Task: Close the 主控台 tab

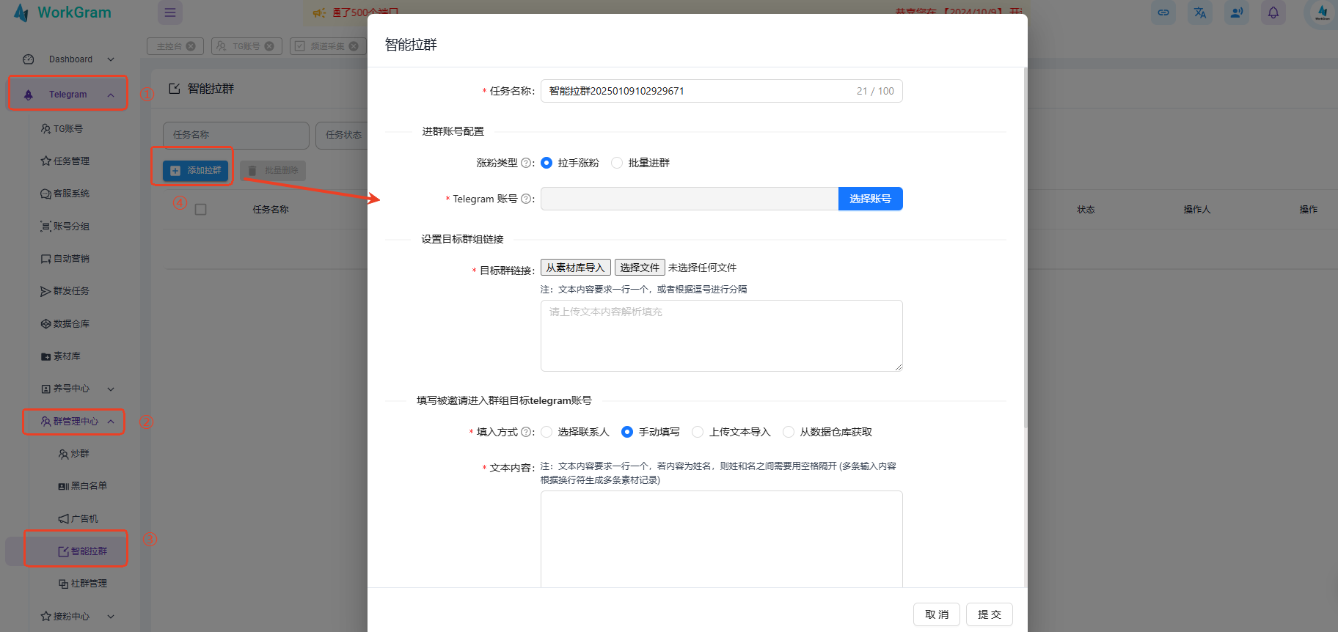Action: coord(191,46)
